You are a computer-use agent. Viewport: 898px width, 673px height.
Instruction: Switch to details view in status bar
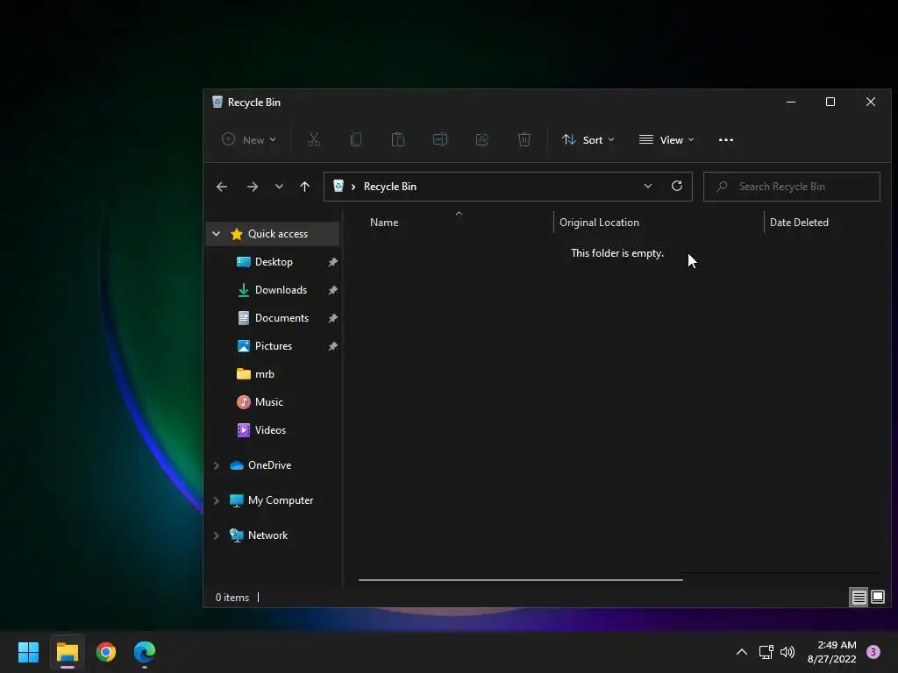coord(859,598)
